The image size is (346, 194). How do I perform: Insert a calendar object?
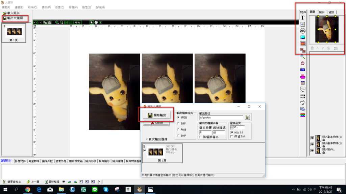click(x=302, y=83)
